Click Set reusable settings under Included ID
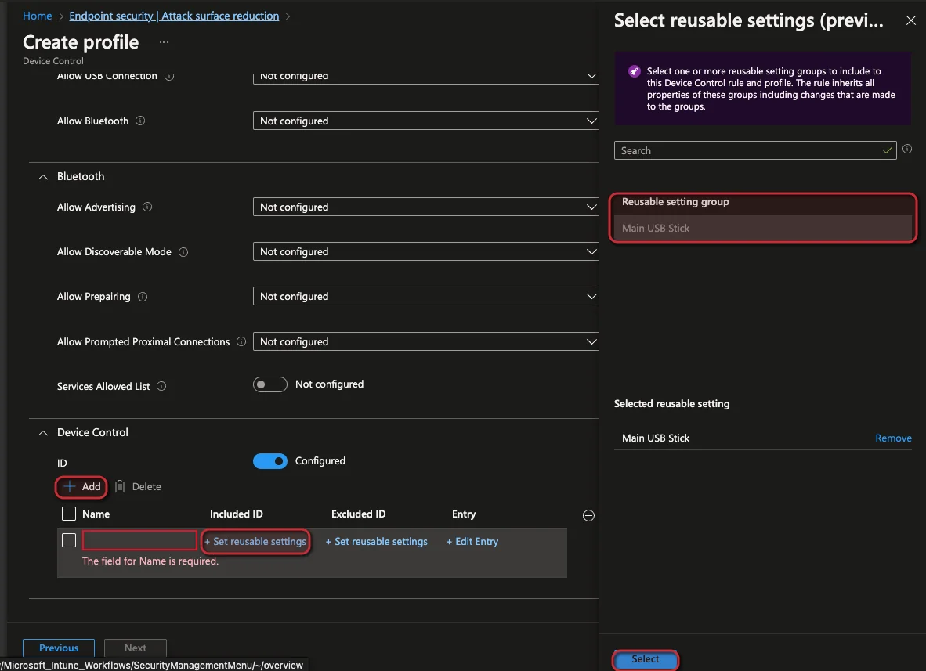 point(255,542)
